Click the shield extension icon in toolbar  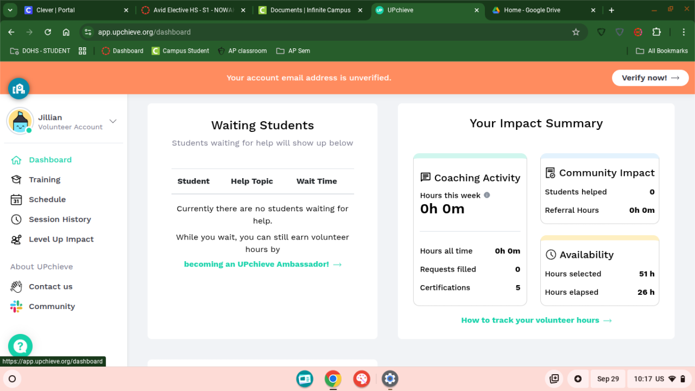point(601,32)
